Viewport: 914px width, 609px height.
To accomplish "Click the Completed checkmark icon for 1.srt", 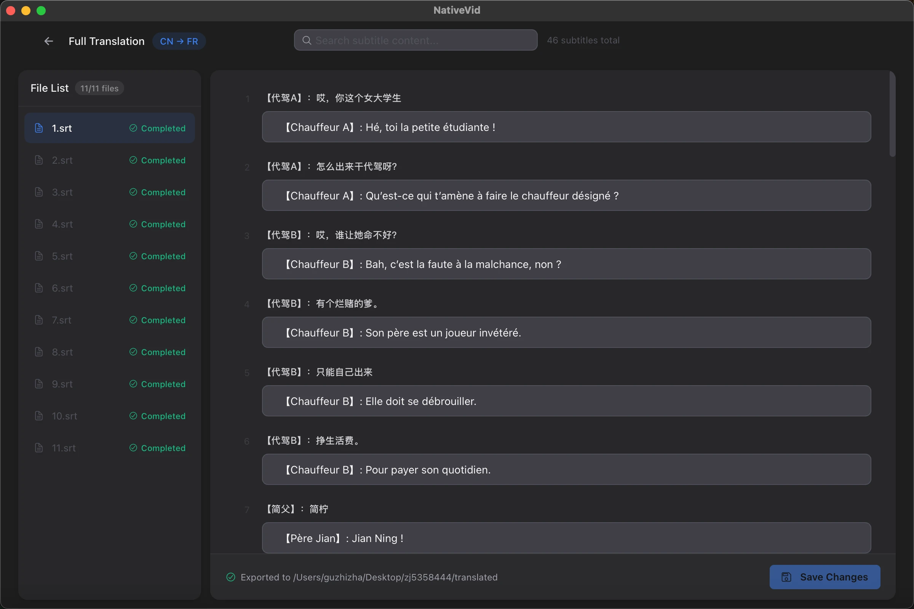I will [x=133, y=128].
